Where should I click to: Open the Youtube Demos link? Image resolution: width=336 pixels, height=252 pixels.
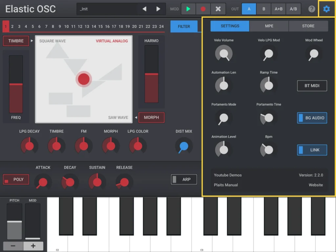click(228, 175)
